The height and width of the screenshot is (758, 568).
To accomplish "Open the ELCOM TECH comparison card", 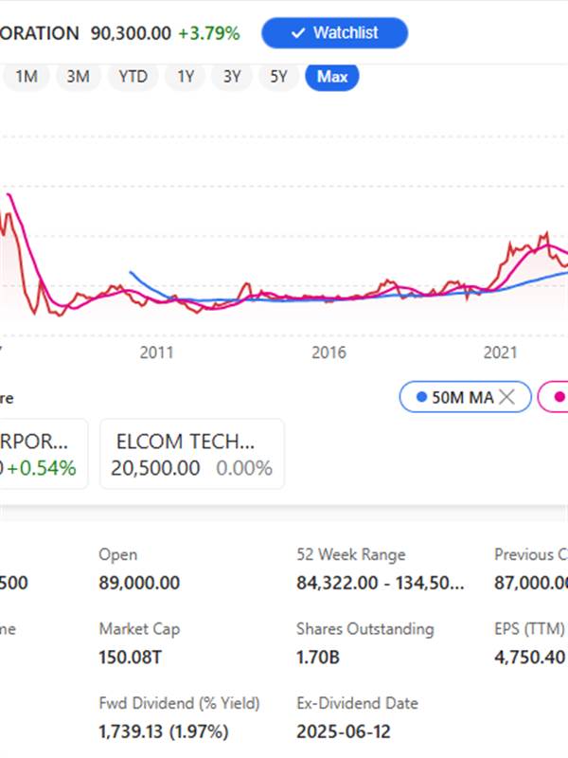I will (x=191, y=454).
